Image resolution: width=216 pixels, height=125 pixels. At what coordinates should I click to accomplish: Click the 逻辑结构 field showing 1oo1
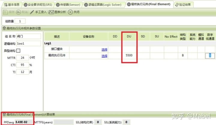(28, 43)
